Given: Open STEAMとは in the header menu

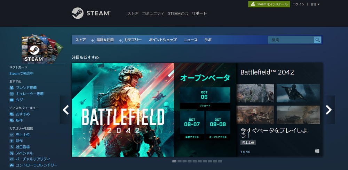Looking at the screenshot, I should pos(178,14).
